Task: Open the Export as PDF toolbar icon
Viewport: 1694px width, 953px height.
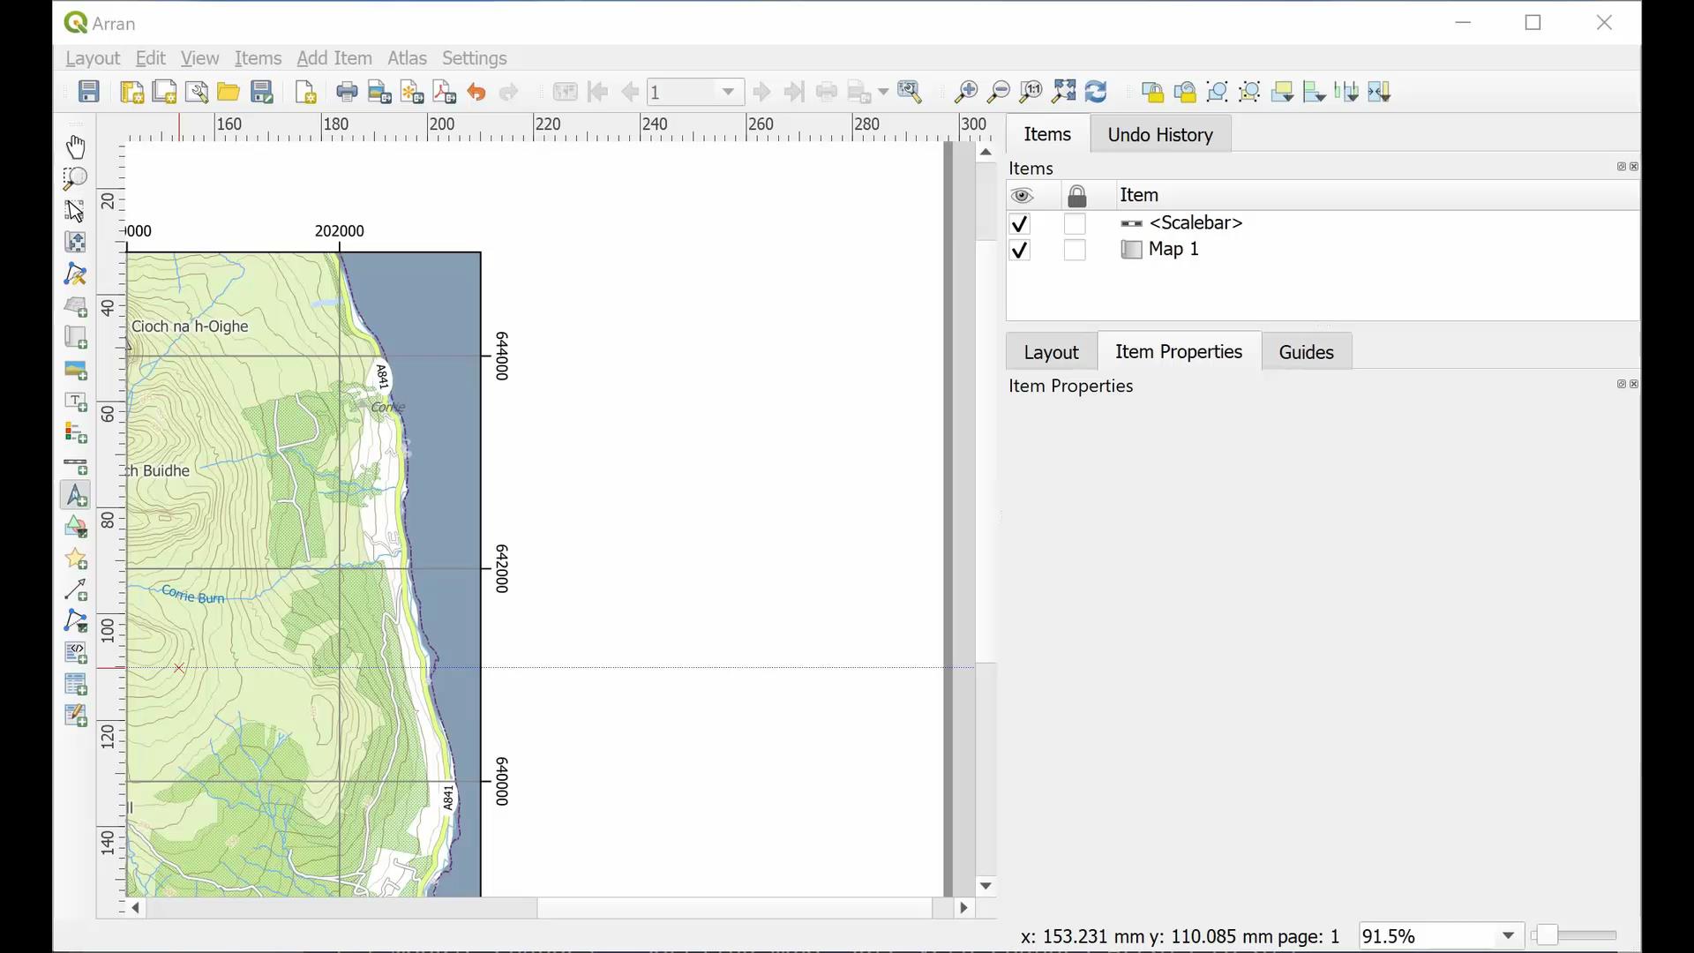Action: [x=444, y=92]
